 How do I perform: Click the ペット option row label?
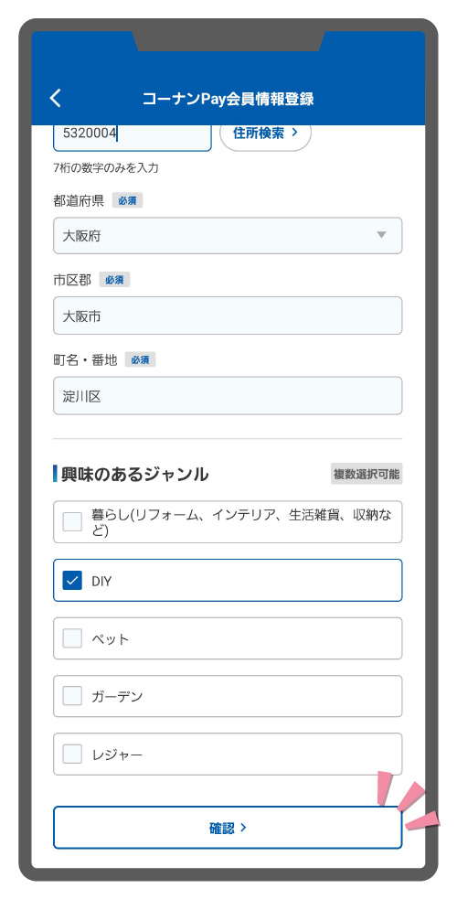(111, 639)
